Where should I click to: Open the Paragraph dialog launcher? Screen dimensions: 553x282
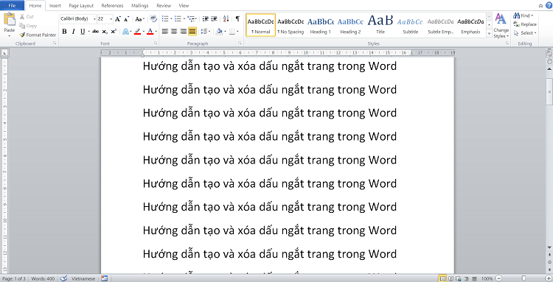[240, 43]
